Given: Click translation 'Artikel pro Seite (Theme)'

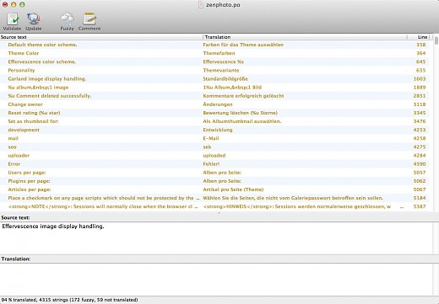Looking at the screenshot, I should 233,189.
